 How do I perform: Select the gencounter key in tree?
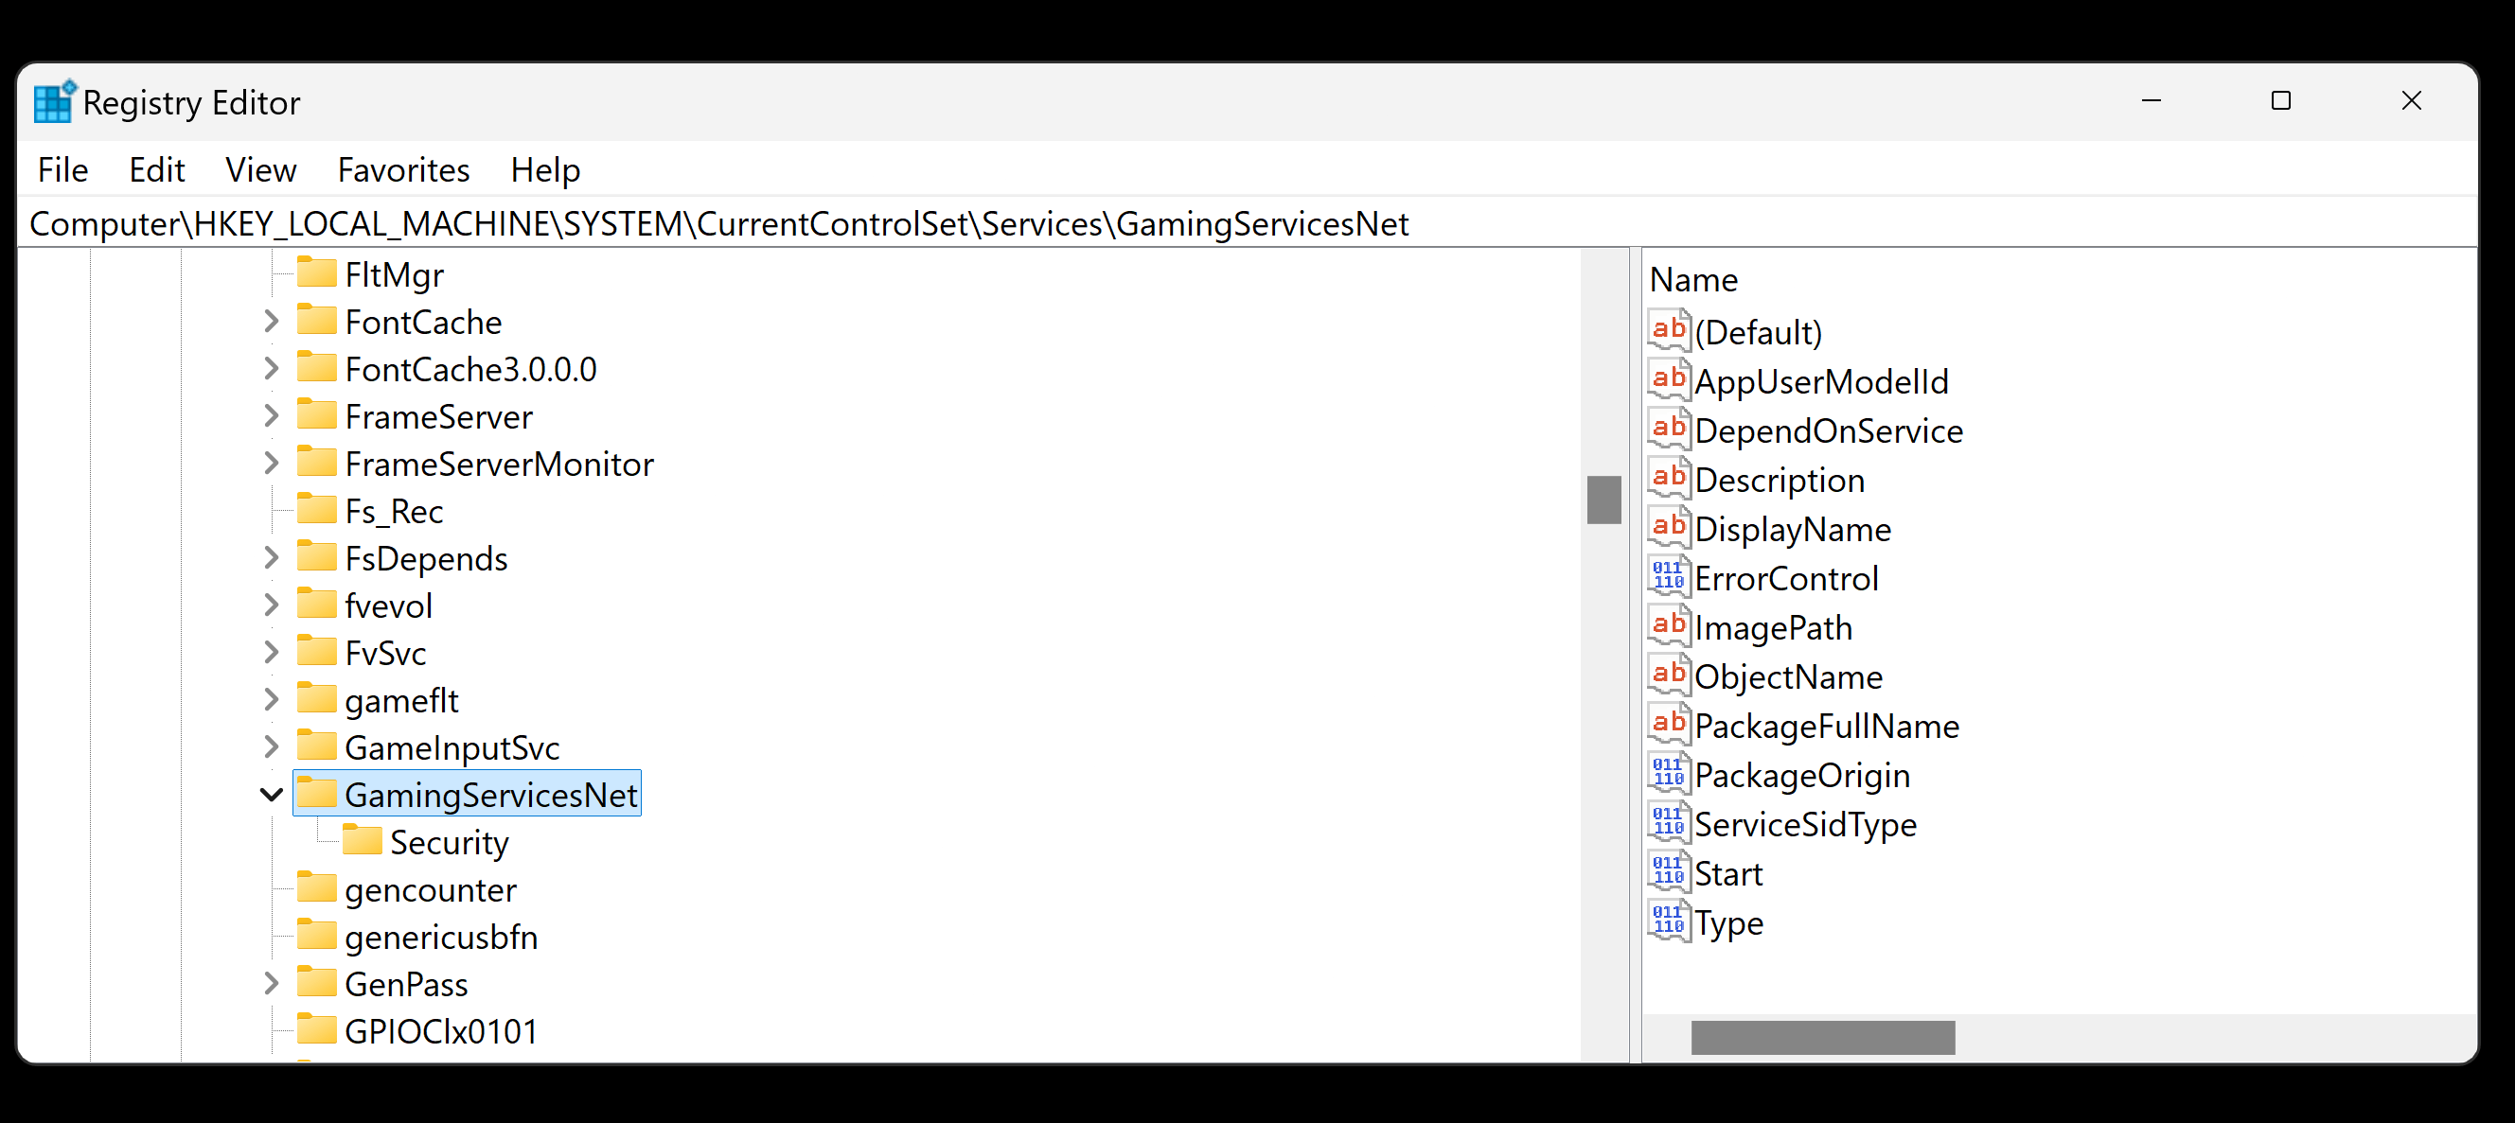point(430,888)
